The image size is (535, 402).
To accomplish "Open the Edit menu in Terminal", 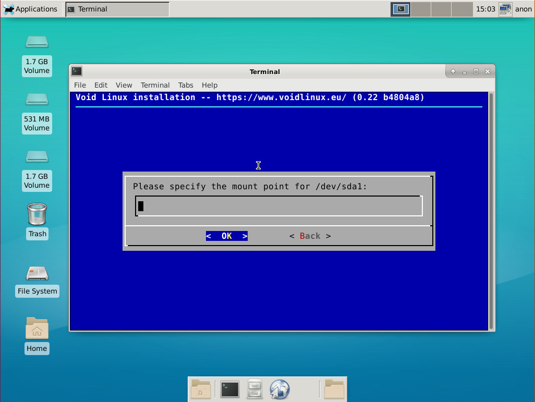I will point(101,85).
